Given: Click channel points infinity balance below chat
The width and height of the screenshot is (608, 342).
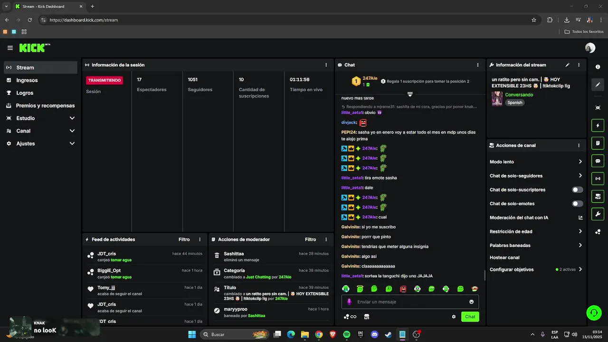Looking at the screenshot, I should coord(350,317).
